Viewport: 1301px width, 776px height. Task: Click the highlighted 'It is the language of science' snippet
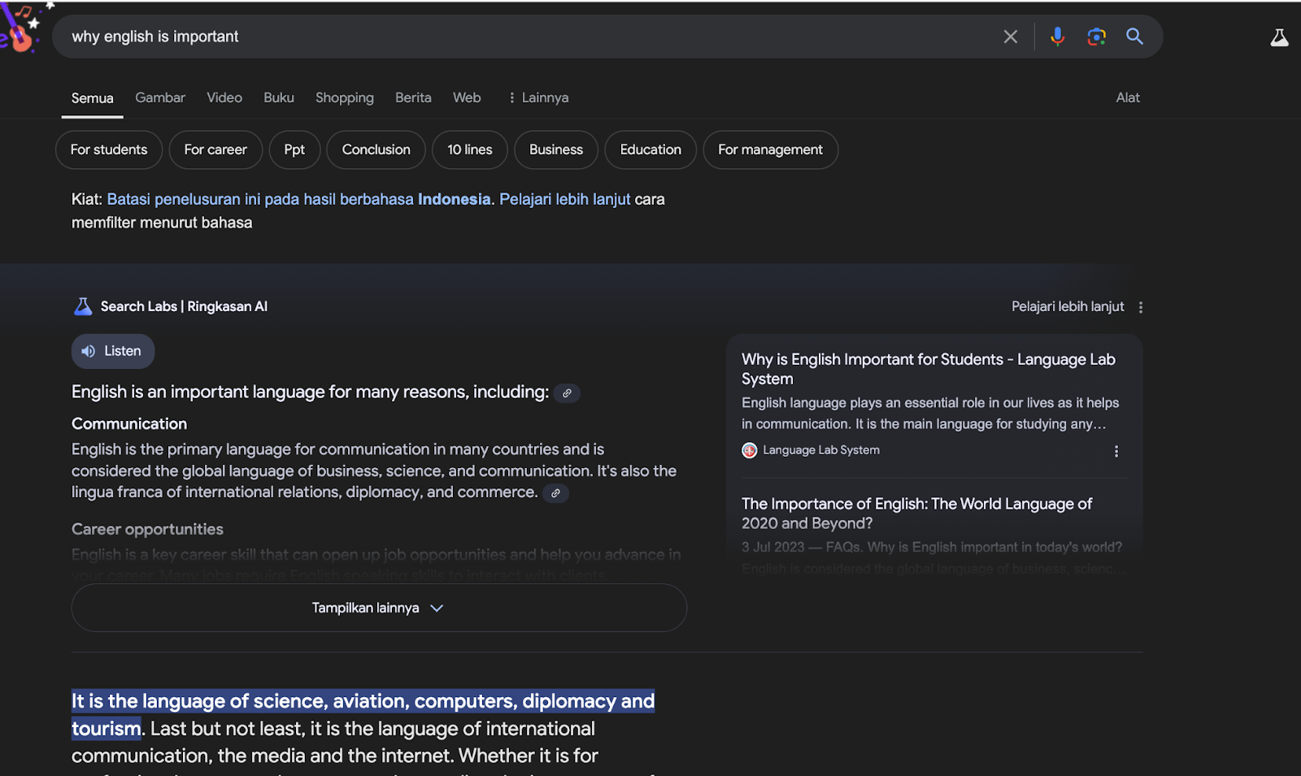click(363, 715)
